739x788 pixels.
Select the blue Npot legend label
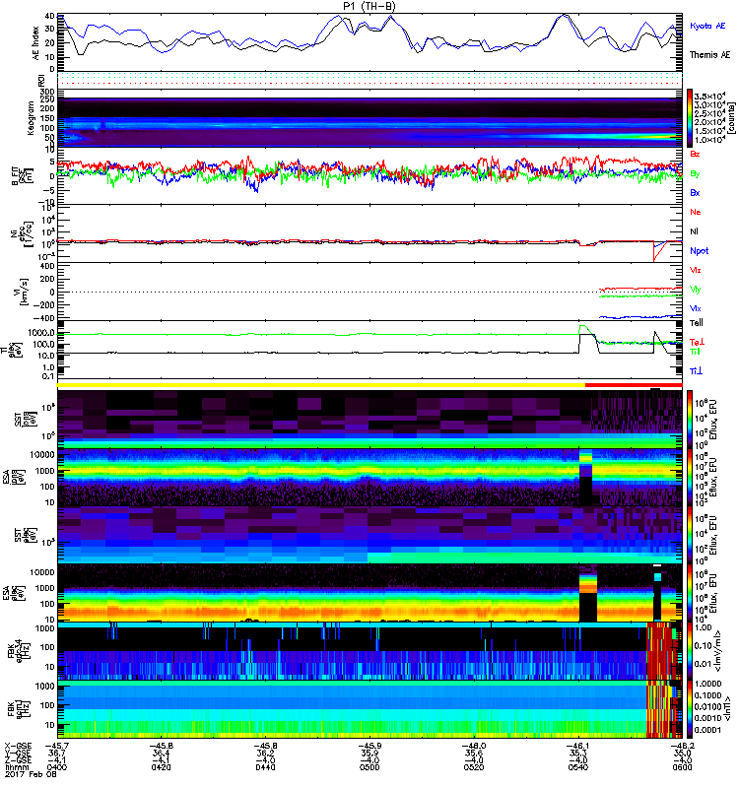pyautogui.click(x=700, y=251)
